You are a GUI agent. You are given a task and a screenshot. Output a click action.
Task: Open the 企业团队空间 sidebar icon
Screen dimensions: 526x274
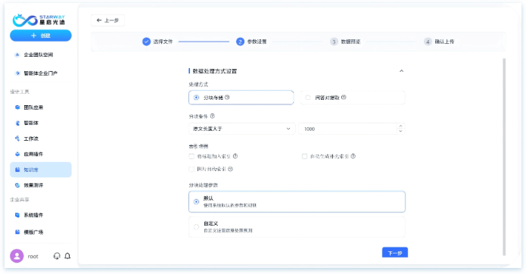pos(17,54)
